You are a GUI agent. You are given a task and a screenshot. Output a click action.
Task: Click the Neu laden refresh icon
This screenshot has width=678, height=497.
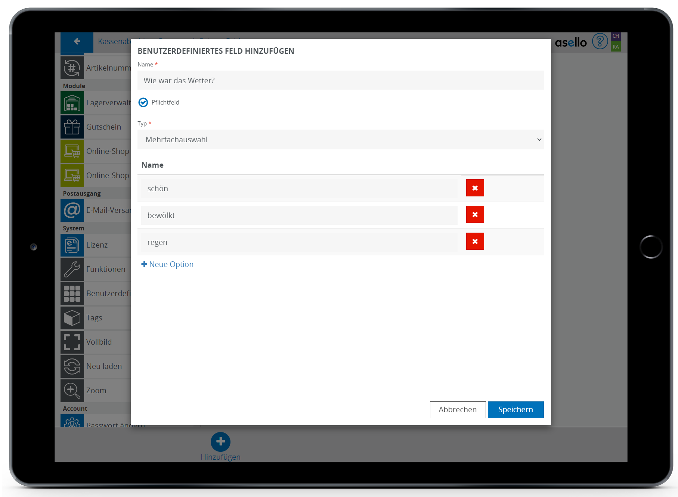coord(72,366)
